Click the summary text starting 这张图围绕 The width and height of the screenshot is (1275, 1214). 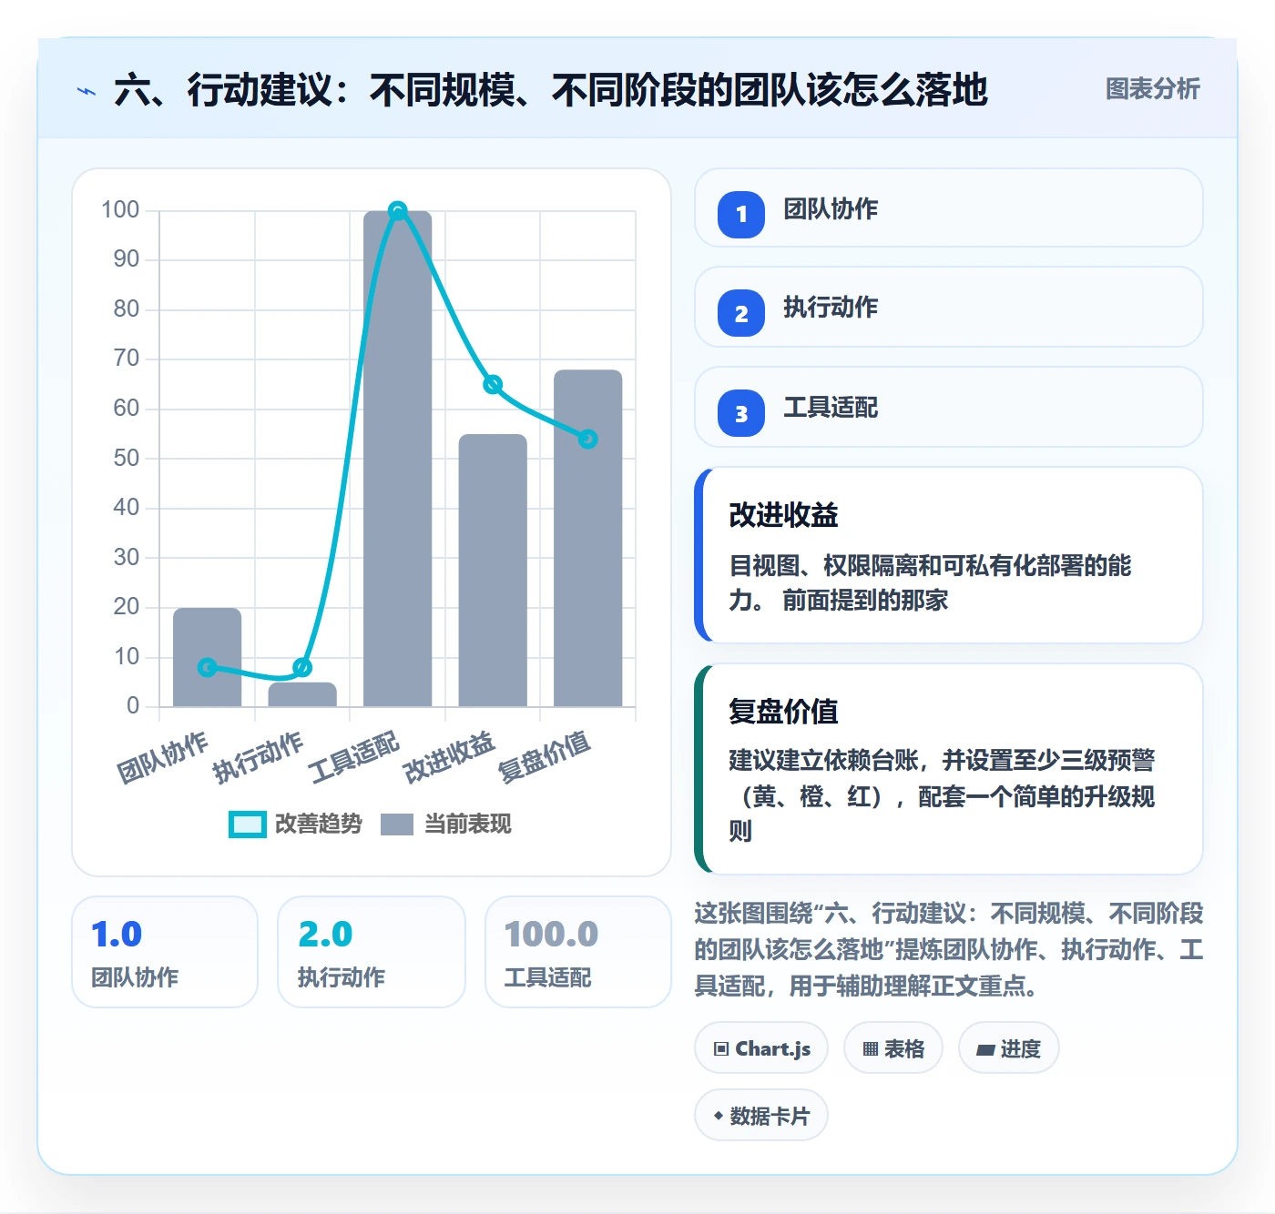click(x=948, y=949)
